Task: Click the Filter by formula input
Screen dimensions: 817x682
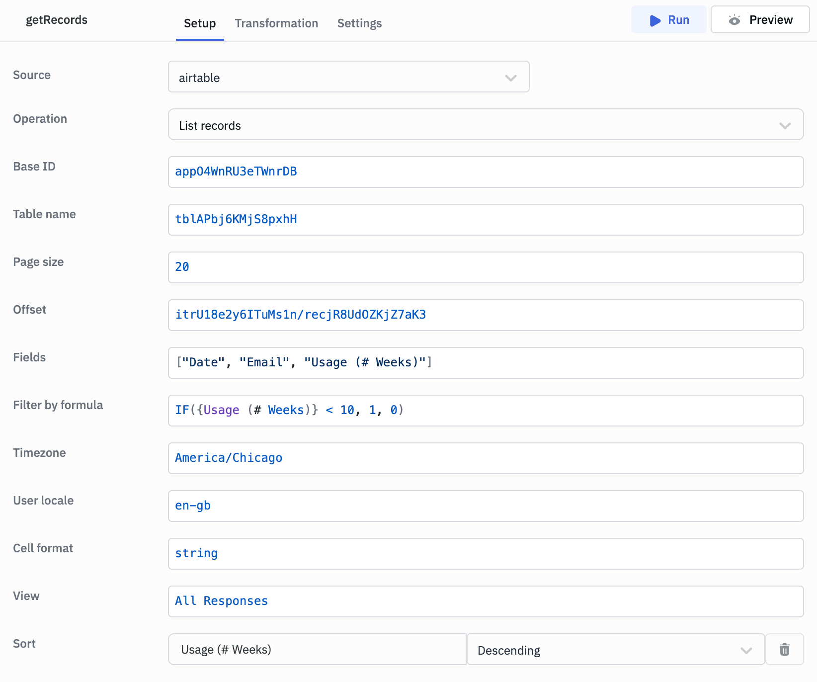Action: [486, 411]
